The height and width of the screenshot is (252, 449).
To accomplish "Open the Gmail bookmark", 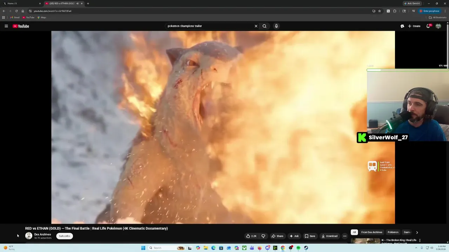I will pyautogui.click(x=15, y=17).
